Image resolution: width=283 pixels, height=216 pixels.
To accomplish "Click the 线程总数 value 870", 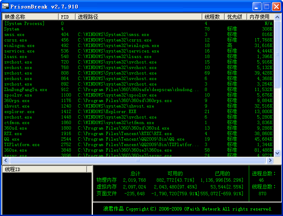I will pos(262,194).
